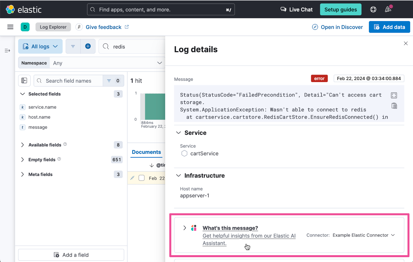Copy message to clipboard
Viewport: 413px width, 262px height.
(x=394, y=106)
